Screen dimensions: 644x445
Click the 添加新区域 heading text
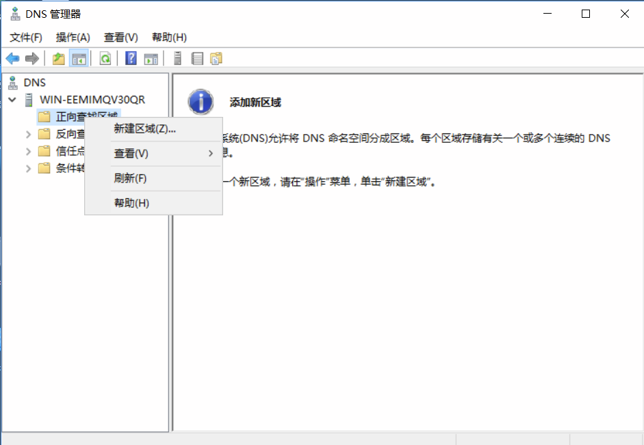[x=255, y=103]
